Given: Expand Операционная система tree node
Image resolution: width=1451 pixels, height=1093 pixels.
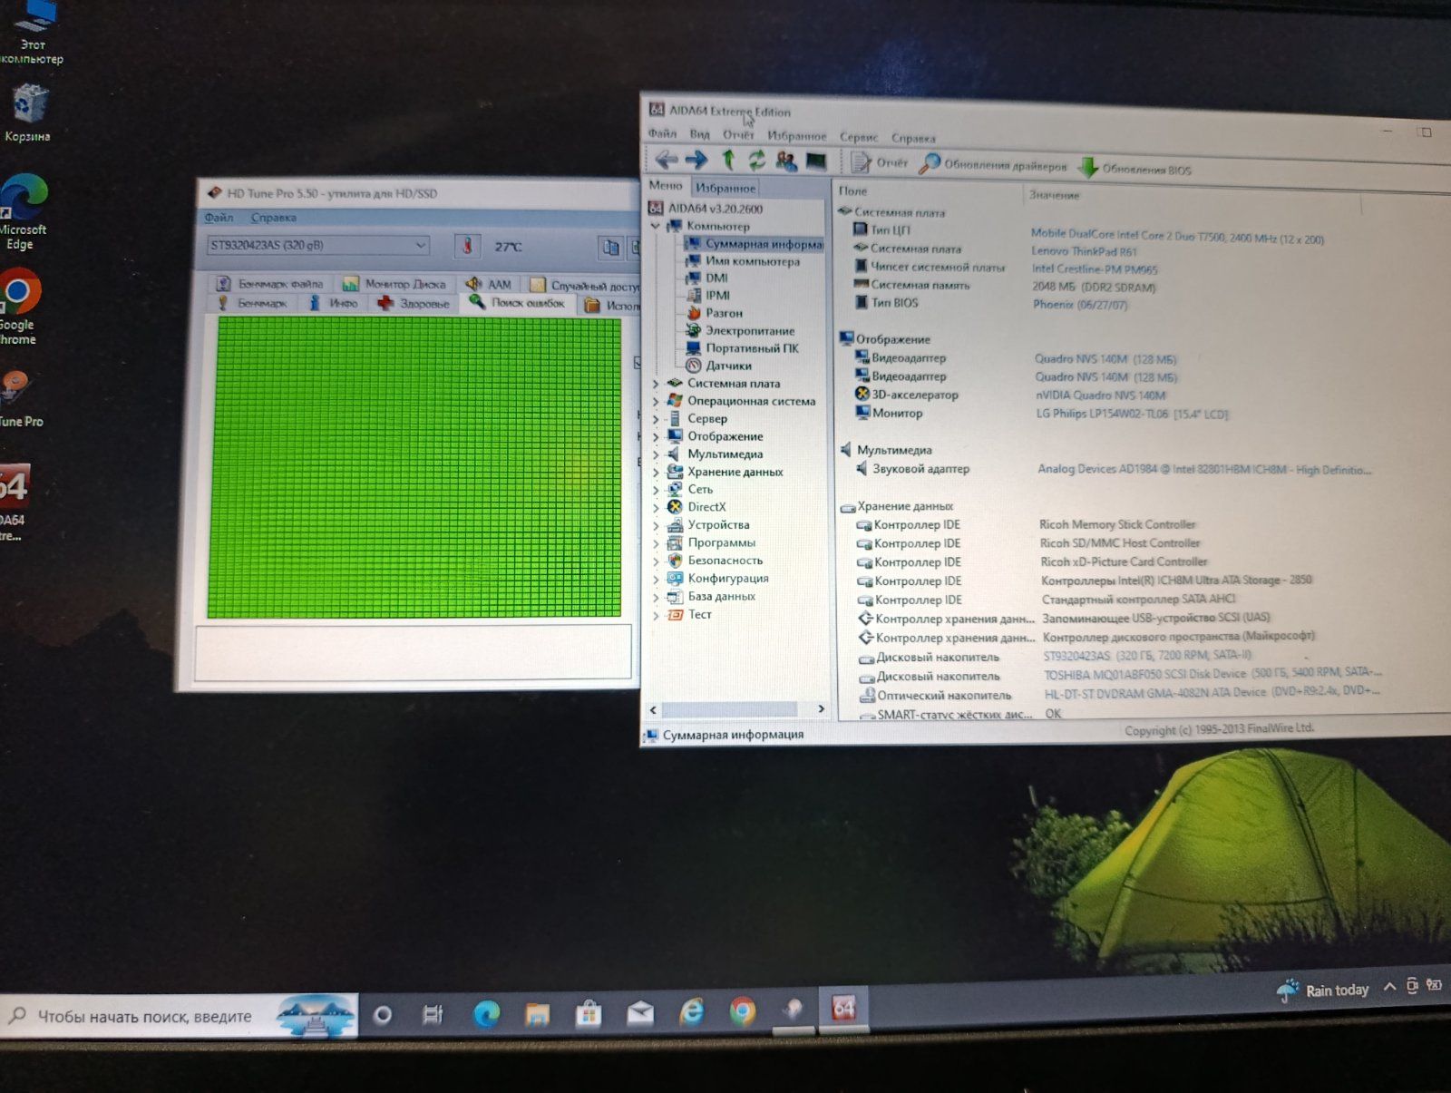Looking at the screenshot, I should (x=656, y=401).
